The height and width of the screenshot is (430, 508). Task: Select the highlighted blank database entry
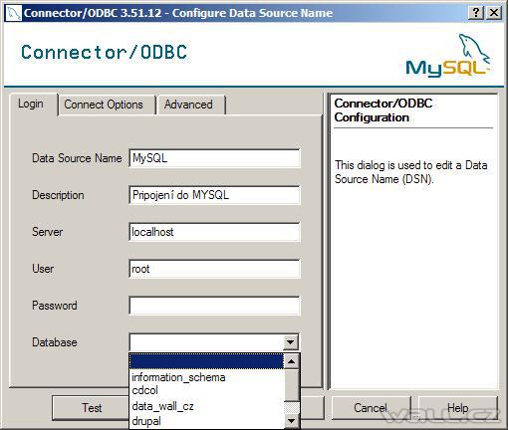(207, 361)
